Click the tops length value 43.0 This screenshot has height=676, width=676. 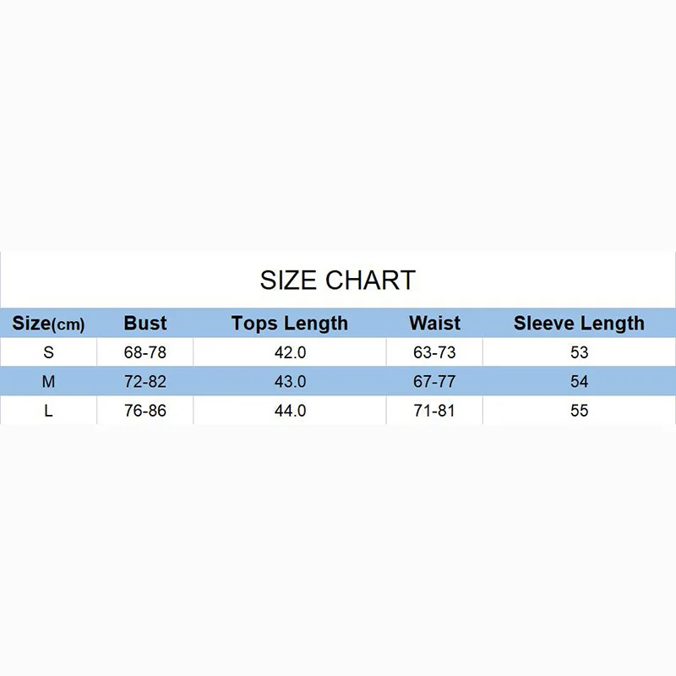(290, 382)
